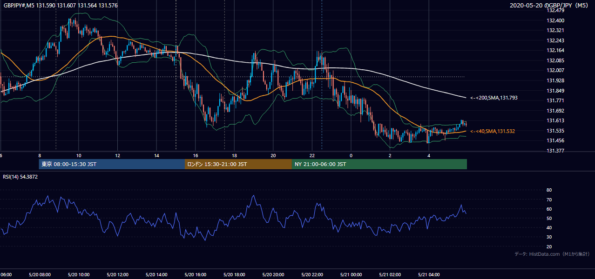595x279 pixels.
Task: Click the RSI axis level 20
Action: coord(549,246)
